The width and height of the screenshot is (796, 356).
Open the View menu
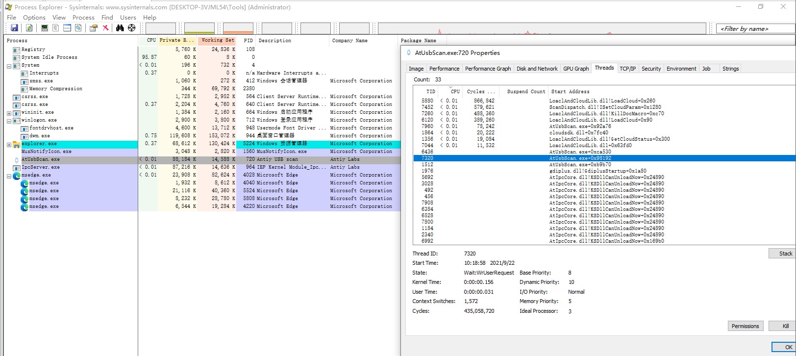[x=59, y=17]
